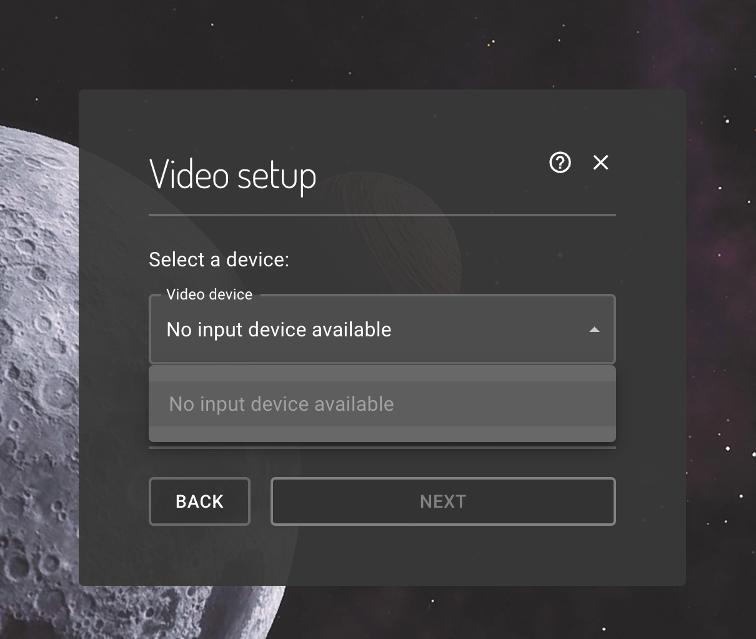
Task: Click inside the open device options panel
Action: (x=382, y=404)
